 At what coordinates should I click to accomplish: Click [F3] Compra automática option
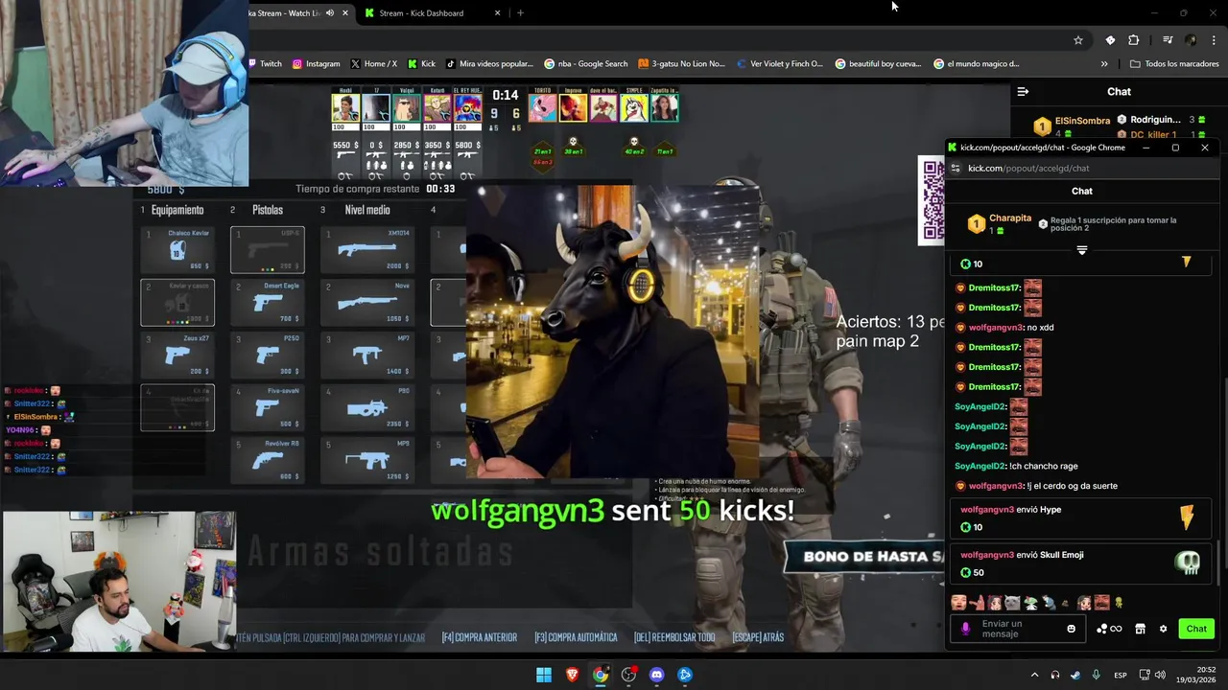click(x=576, y=637)
